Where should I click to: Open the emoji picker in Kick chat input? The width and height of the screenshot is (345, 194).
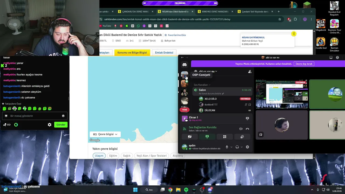pyautogui.click(x=63, y=116)
